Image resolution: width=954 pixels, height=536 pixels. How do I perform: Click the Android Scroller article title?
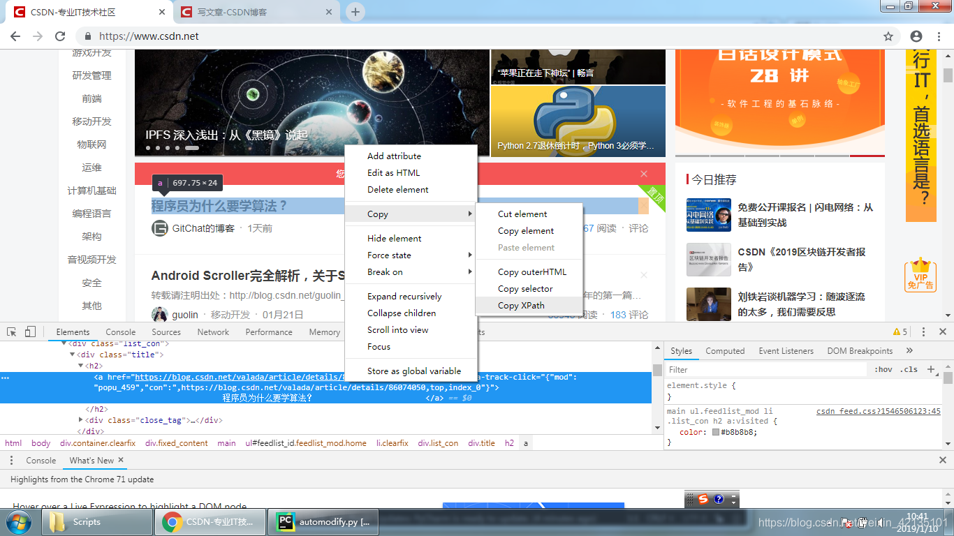pos(249,275)
